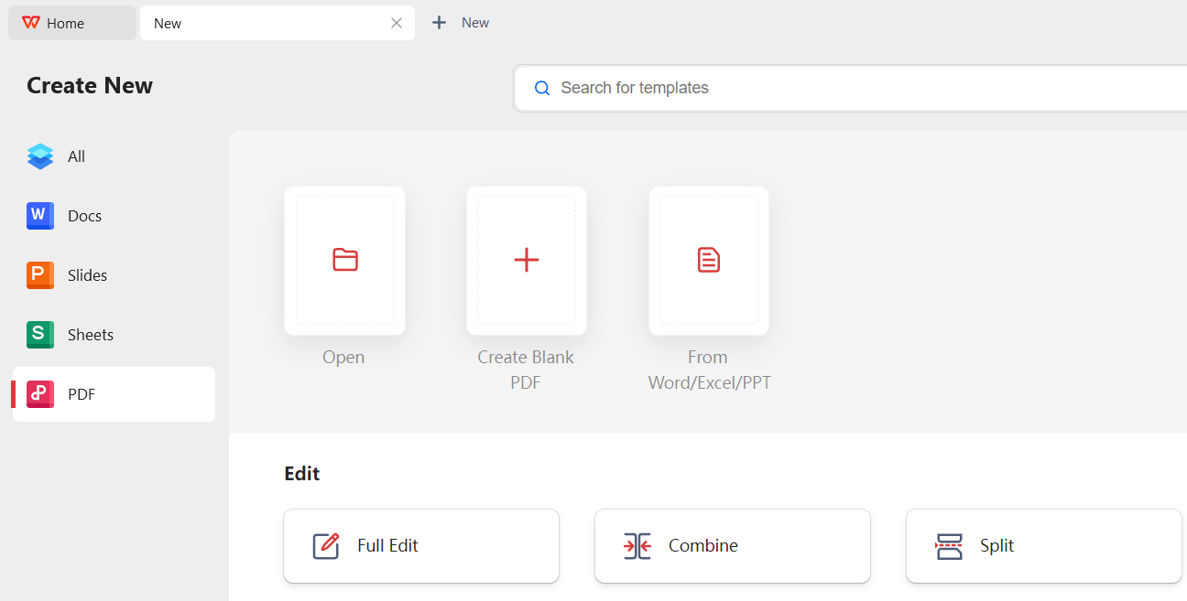Click the Create Blank PDF plus icon
The height and width of the screenshot is (601, 1187).
(527, 259)
